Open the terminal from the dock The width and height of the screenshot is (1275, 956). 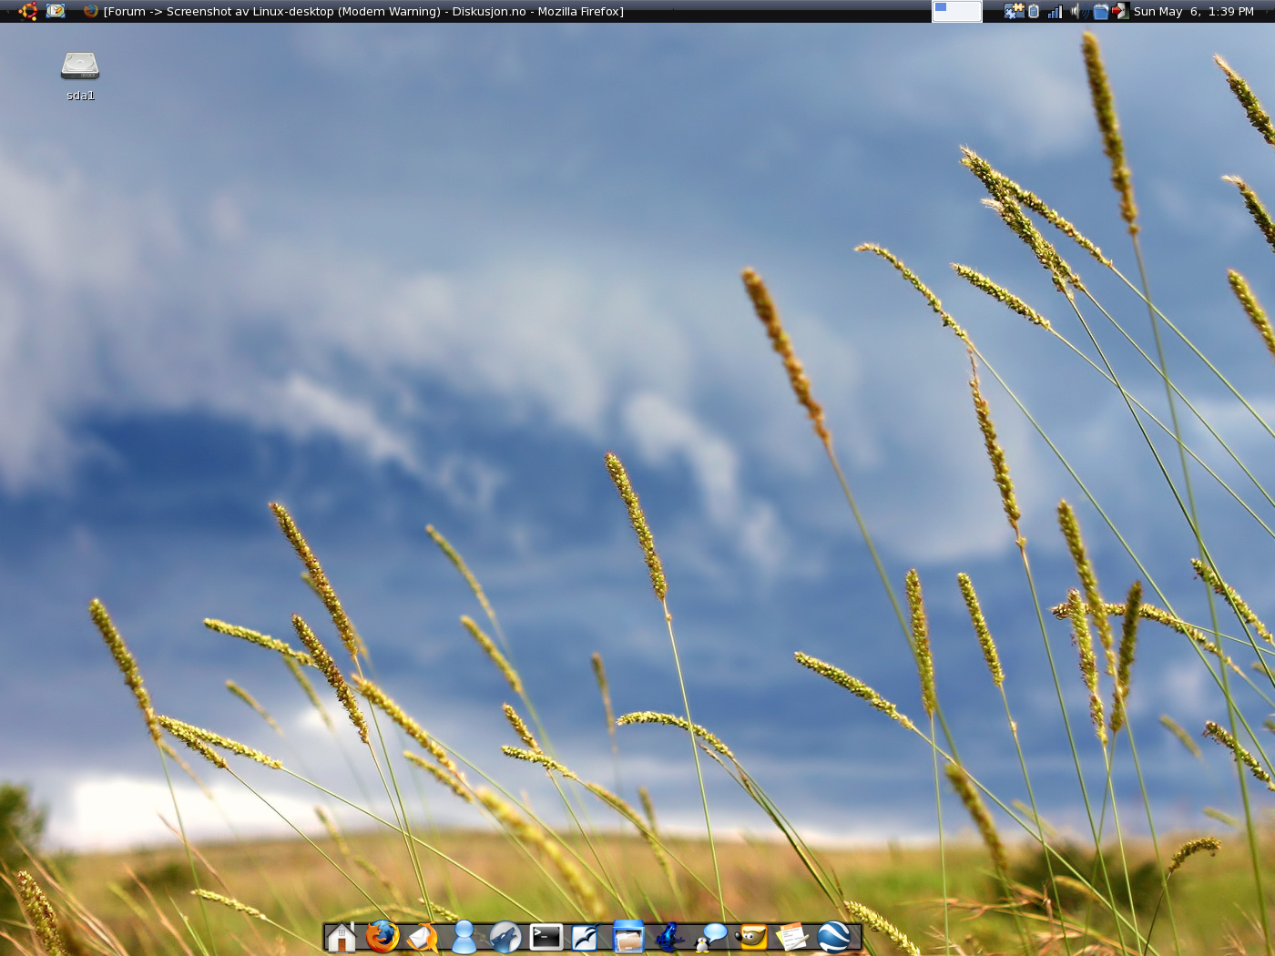point(546,937)
